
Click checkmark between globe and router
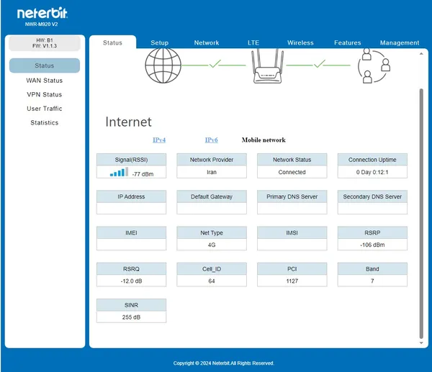point(215,63)
